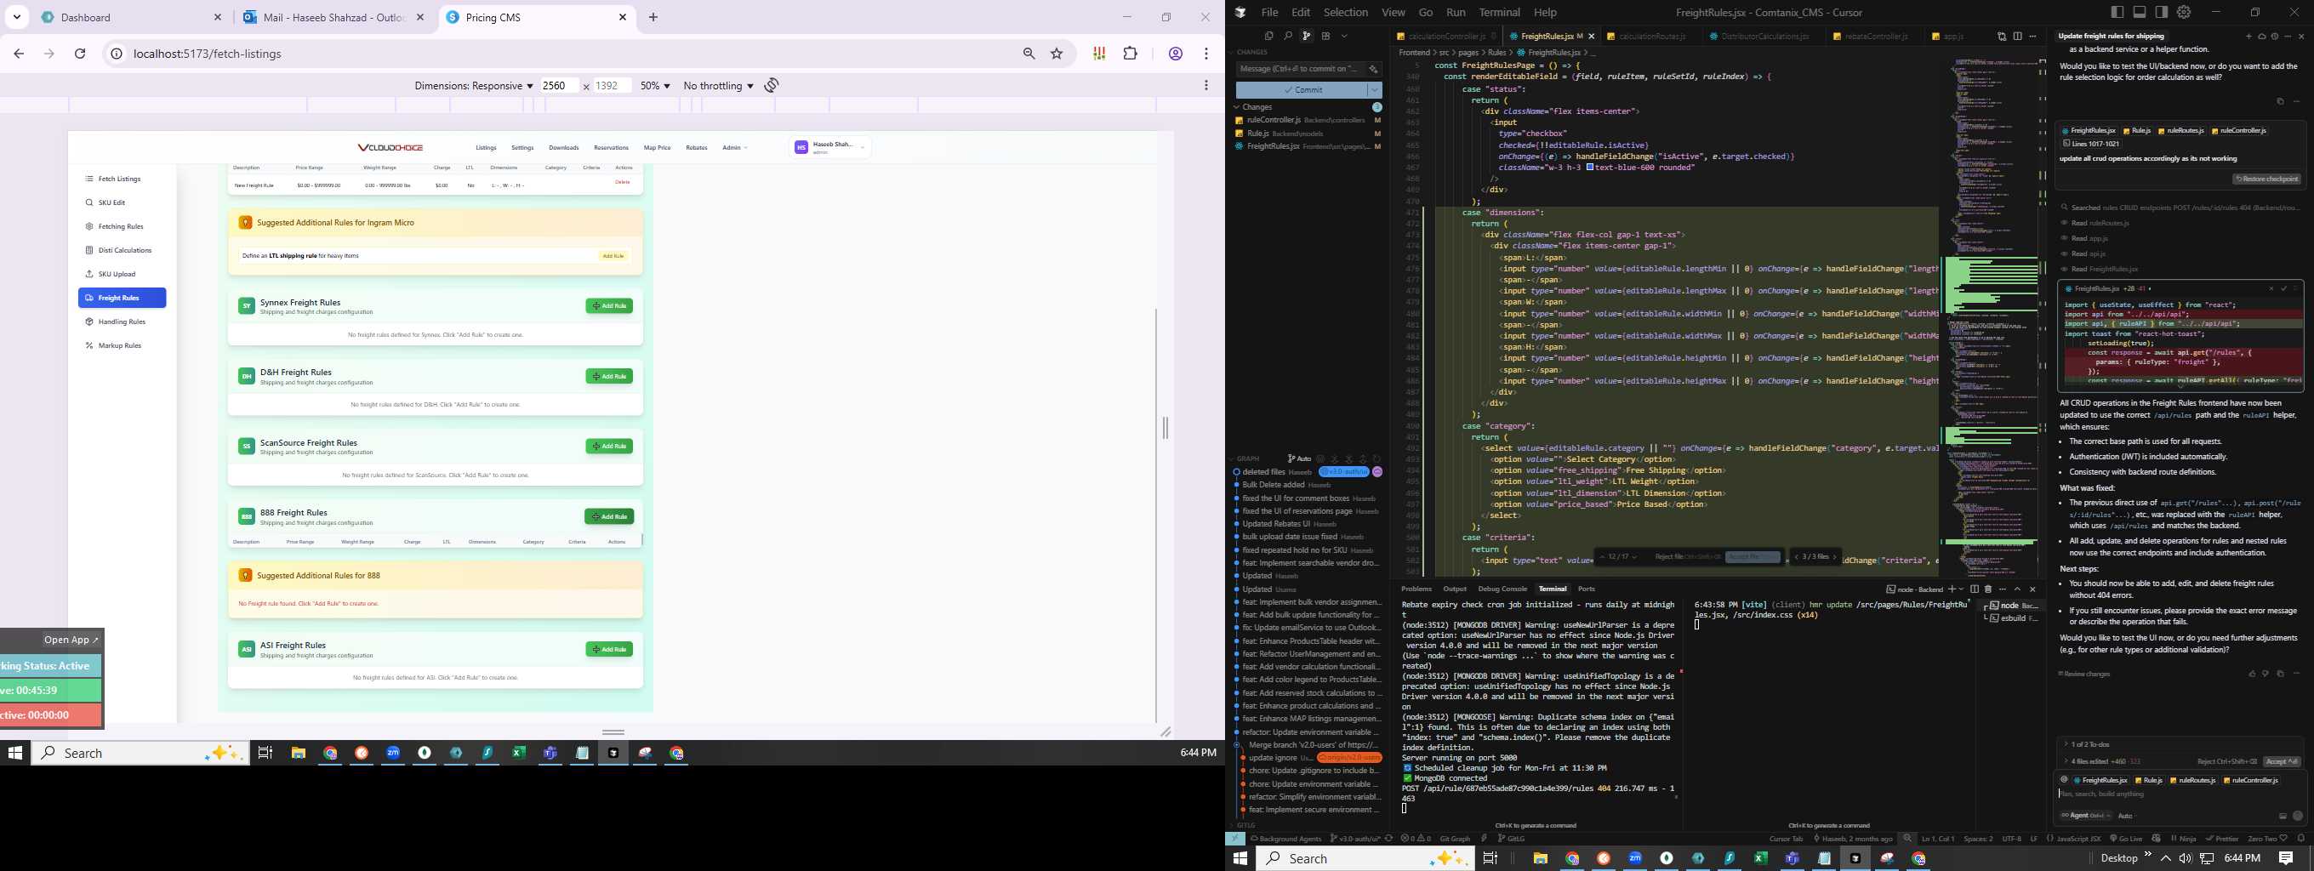Click Prettier in the Cursor status bar
This screenshot has width=2314, height=871.
coord(2221,839)
